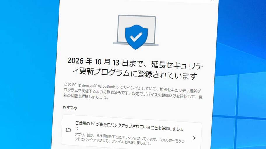Click card subtitle "アプリ、設定、資格情報をすでに…"
The height and width of the screenshot is (149, 266).
(x=129, y=139)
